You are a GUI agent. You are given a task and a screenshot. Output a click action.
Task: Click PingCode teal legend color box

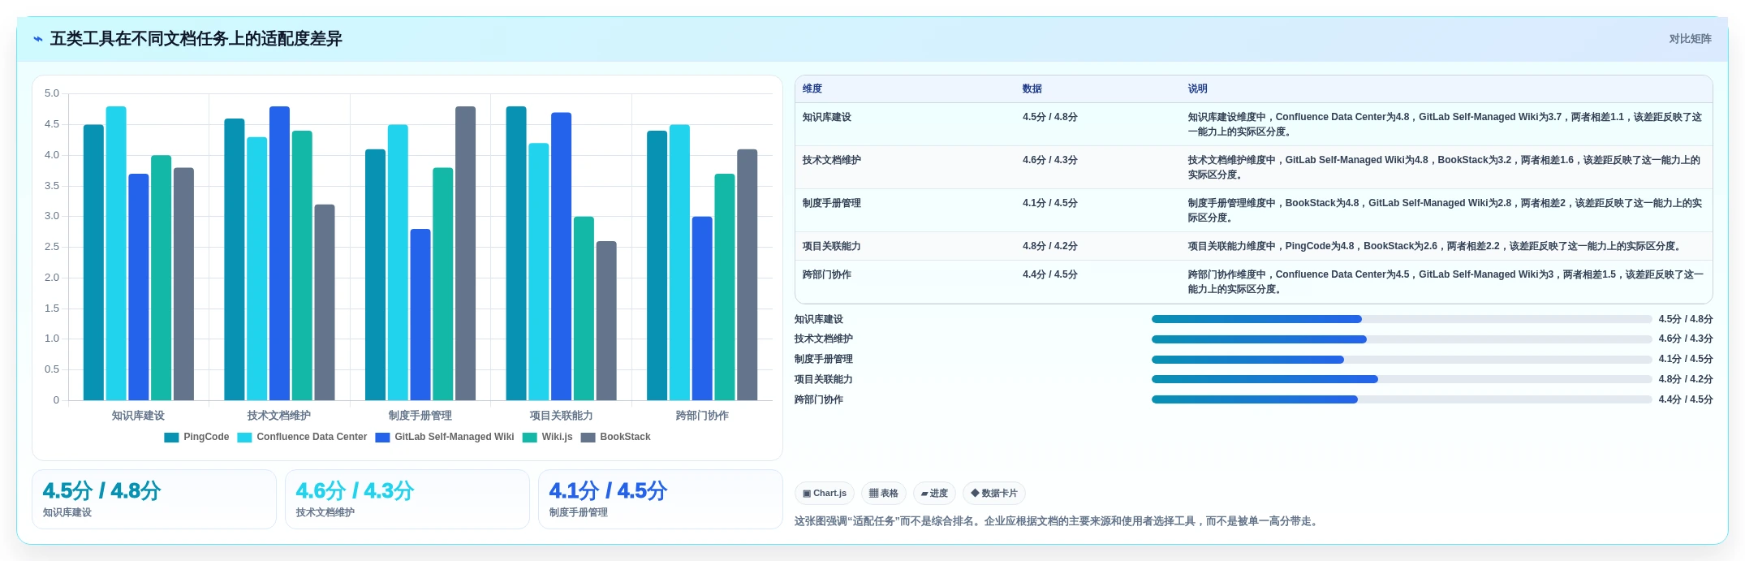(x=171, y=438)
